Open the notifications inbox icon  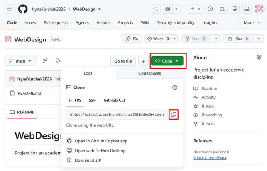pos(247,9)
